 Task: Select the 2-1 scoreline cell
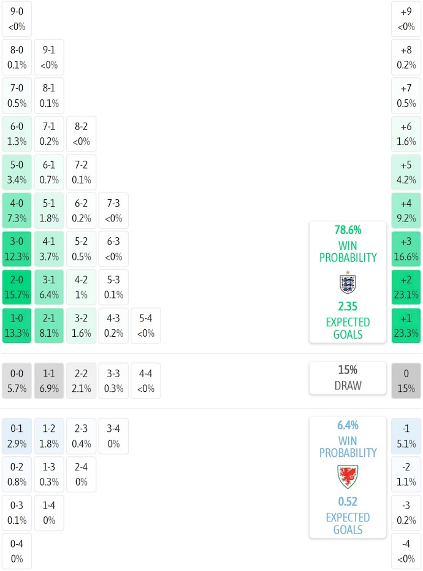49,326
